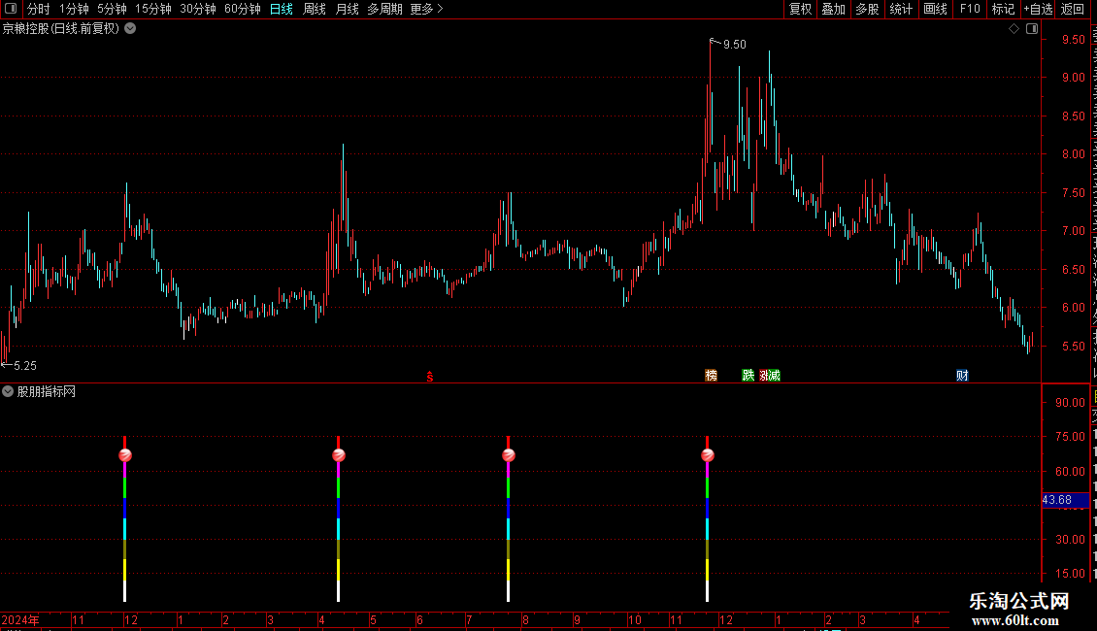
Task: Toggle the left sidebar panel icon
Action: (x=11, y=9)
